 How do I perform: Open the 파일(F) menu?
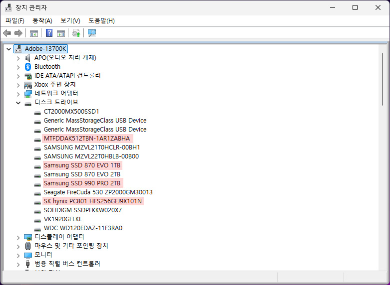pyautogui.click(x=15, y=20)
